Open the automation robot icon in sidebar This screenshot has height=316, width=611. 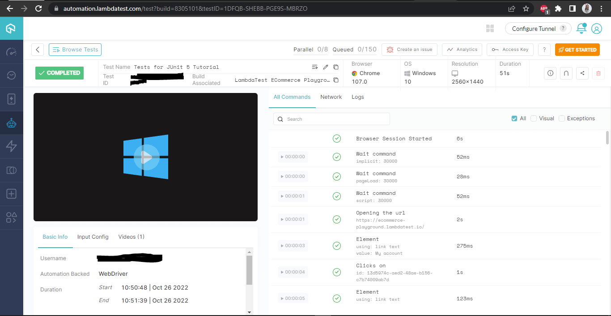12,123
